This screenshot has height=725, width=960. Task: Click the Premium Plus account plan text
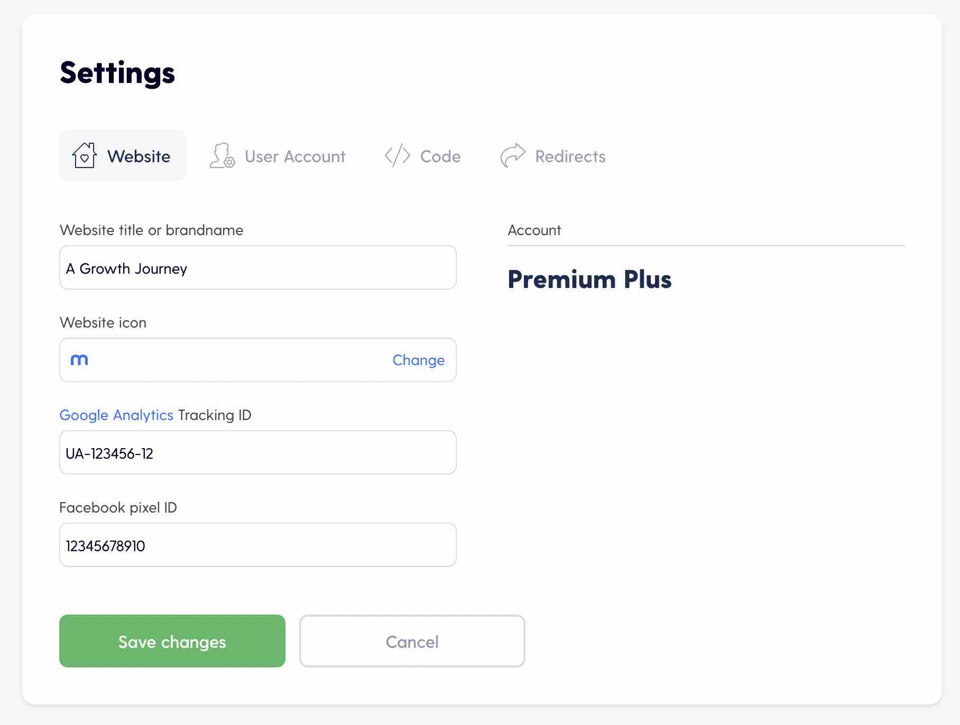pyautogui.click(x=589, y=279)
